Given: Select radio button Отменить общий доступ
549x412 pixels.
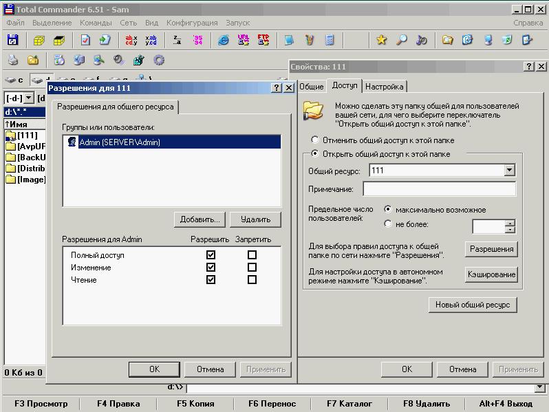Looking at the screenshot, I should [x=315, y=140].
